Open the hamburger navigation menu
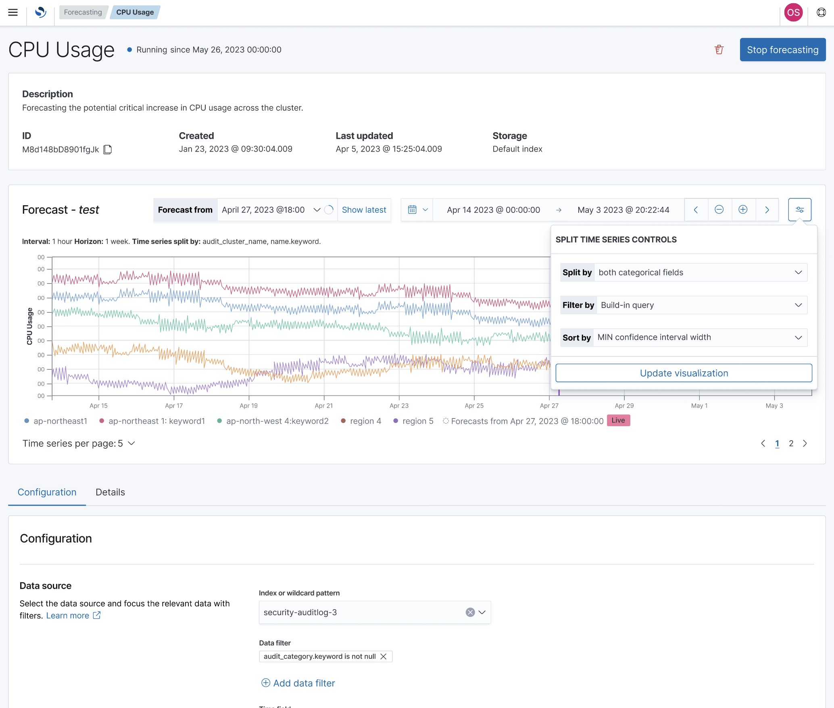 [x=13, y=12]
